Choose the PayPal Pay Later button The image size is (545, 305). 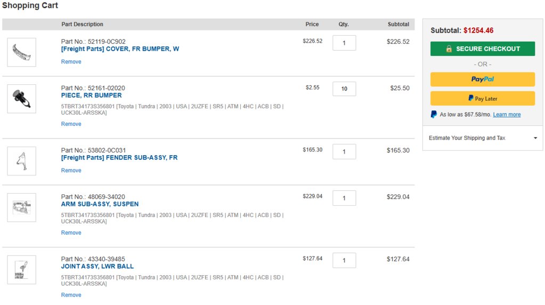(x=483, y=99)
